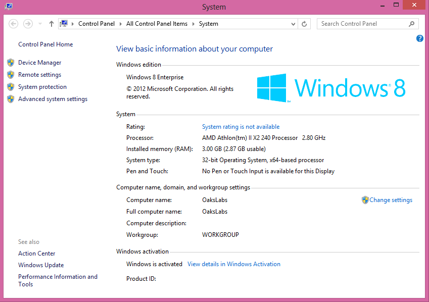Click the shield icon beside Remote settings
The width and height of the screenshot is (429, 302).
pos(11,75)
